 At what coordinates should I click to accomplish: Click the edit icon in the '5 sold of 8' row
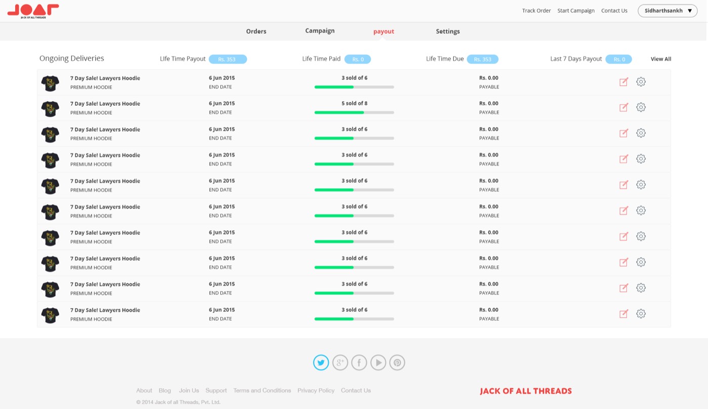click(x=624, y=107)
